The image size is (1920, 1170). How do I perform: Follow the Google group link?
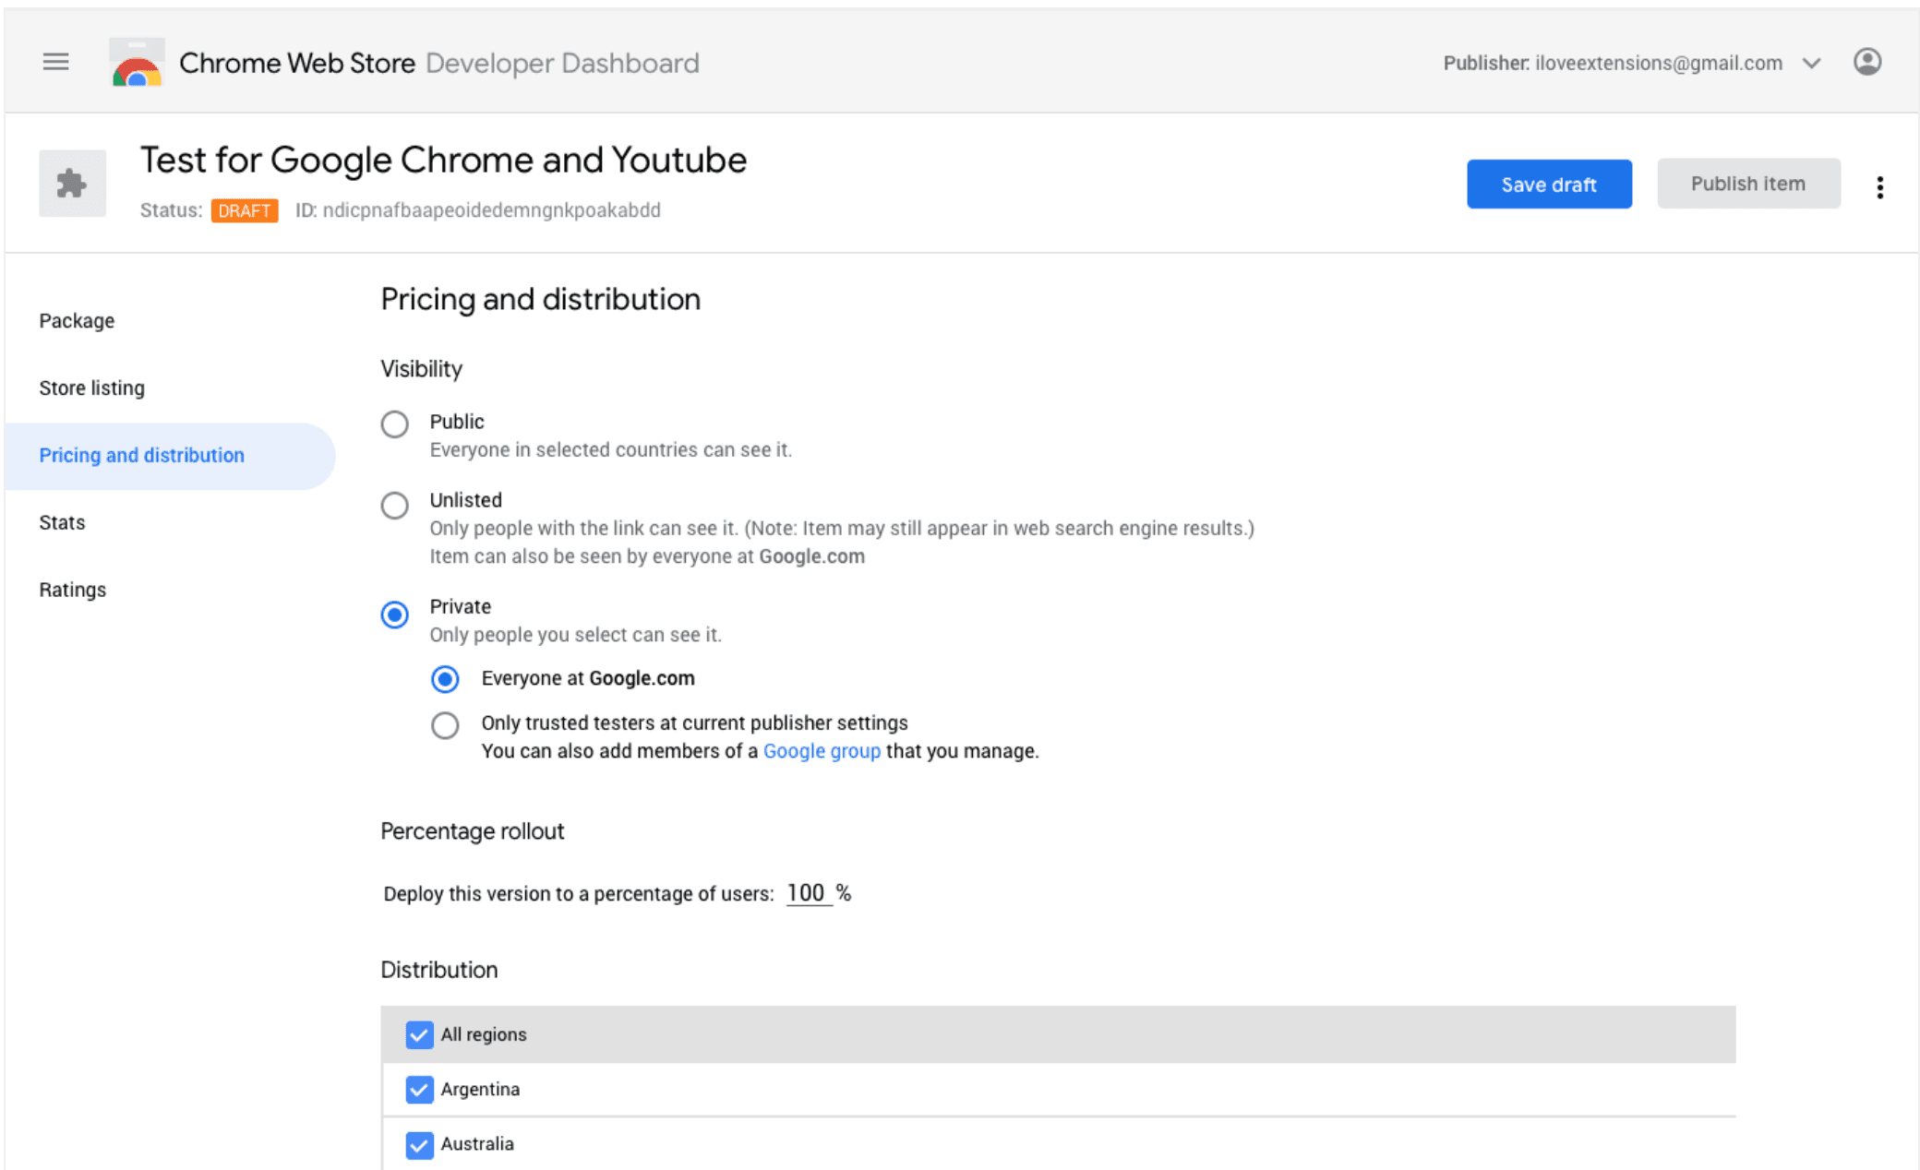click(x=822, y=751)
